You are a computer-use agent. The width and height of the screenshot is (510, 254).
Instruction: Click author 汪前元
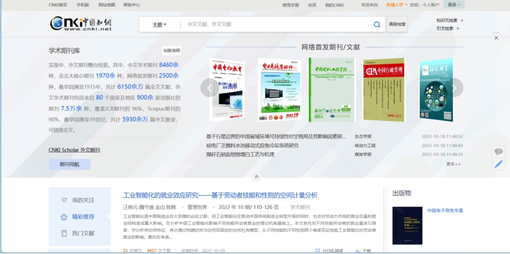coord(130,207)
